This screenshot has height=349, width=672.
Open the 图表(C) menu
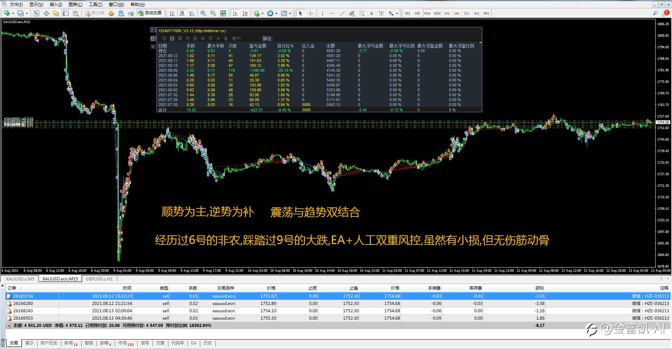coord(76,5)
